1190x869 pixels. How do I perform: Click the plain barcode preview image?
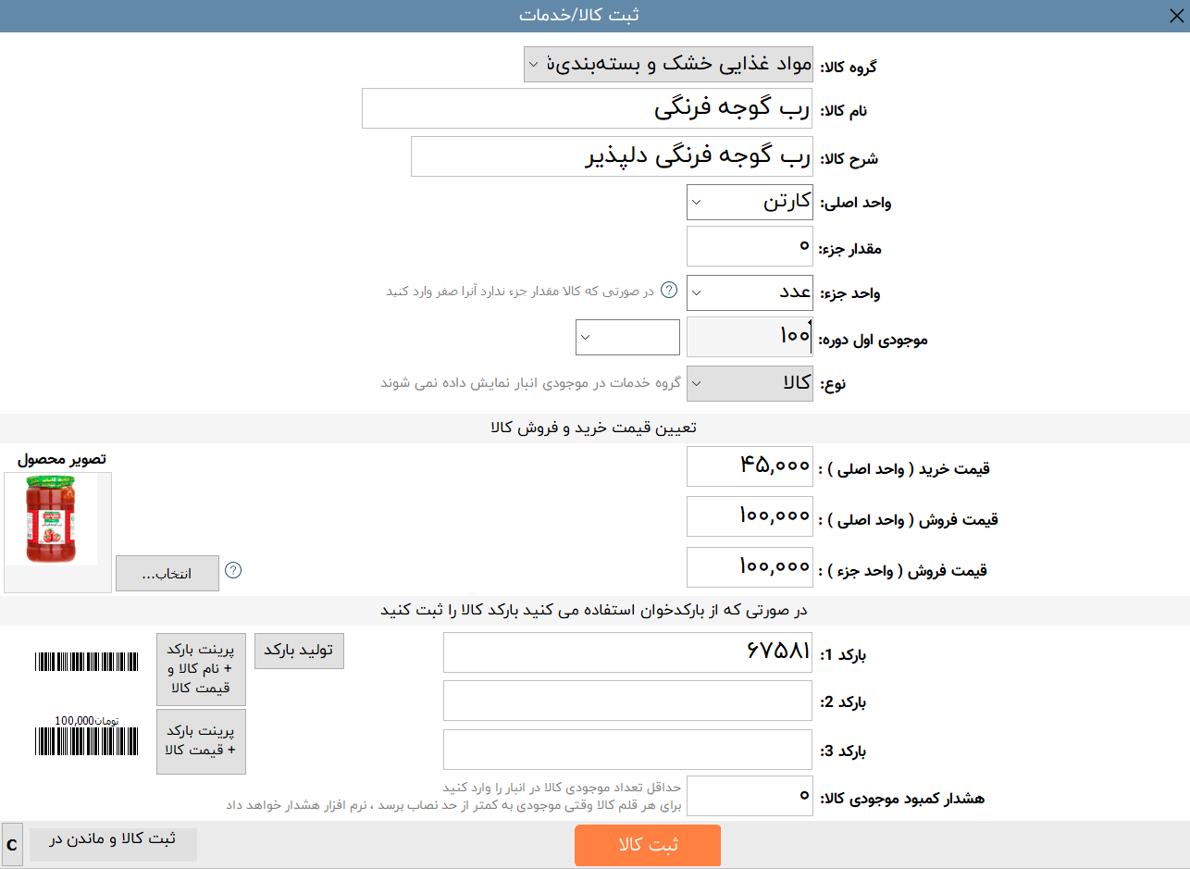(87, 662)
